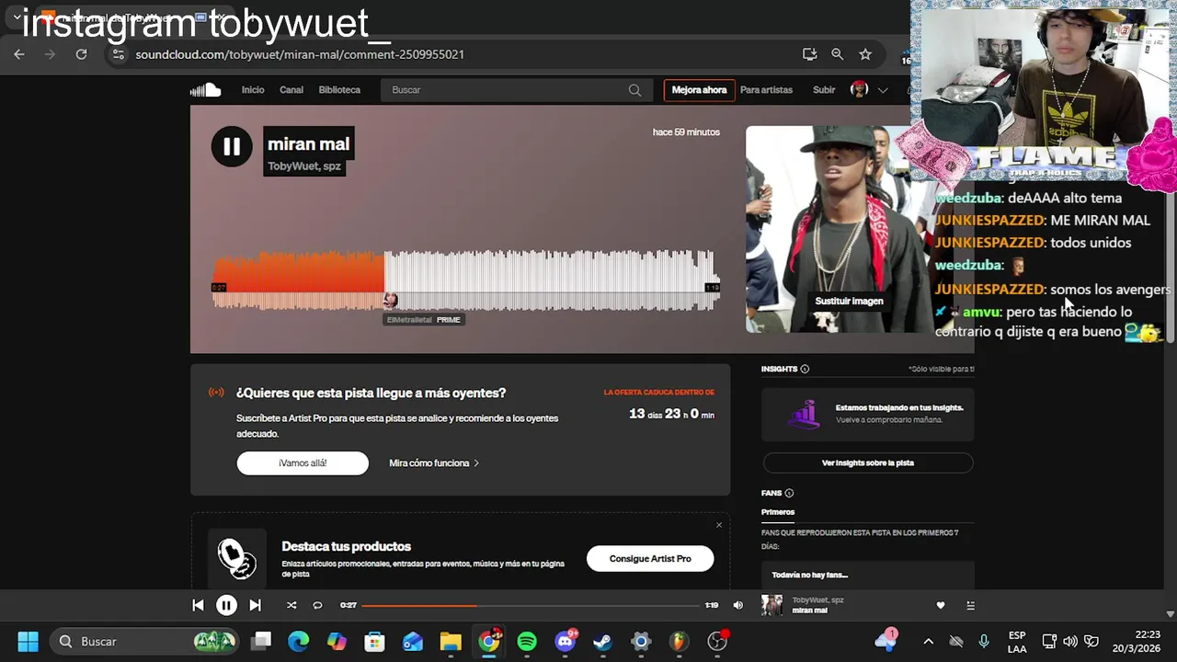Viewport: 1177px width, 662px height.
Task: Reload the page with browser refresh icon
Action: tap(81, 54)
